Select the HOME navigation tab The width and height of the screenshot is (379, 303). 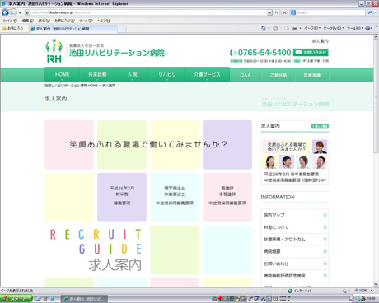(x=62, y=74)
